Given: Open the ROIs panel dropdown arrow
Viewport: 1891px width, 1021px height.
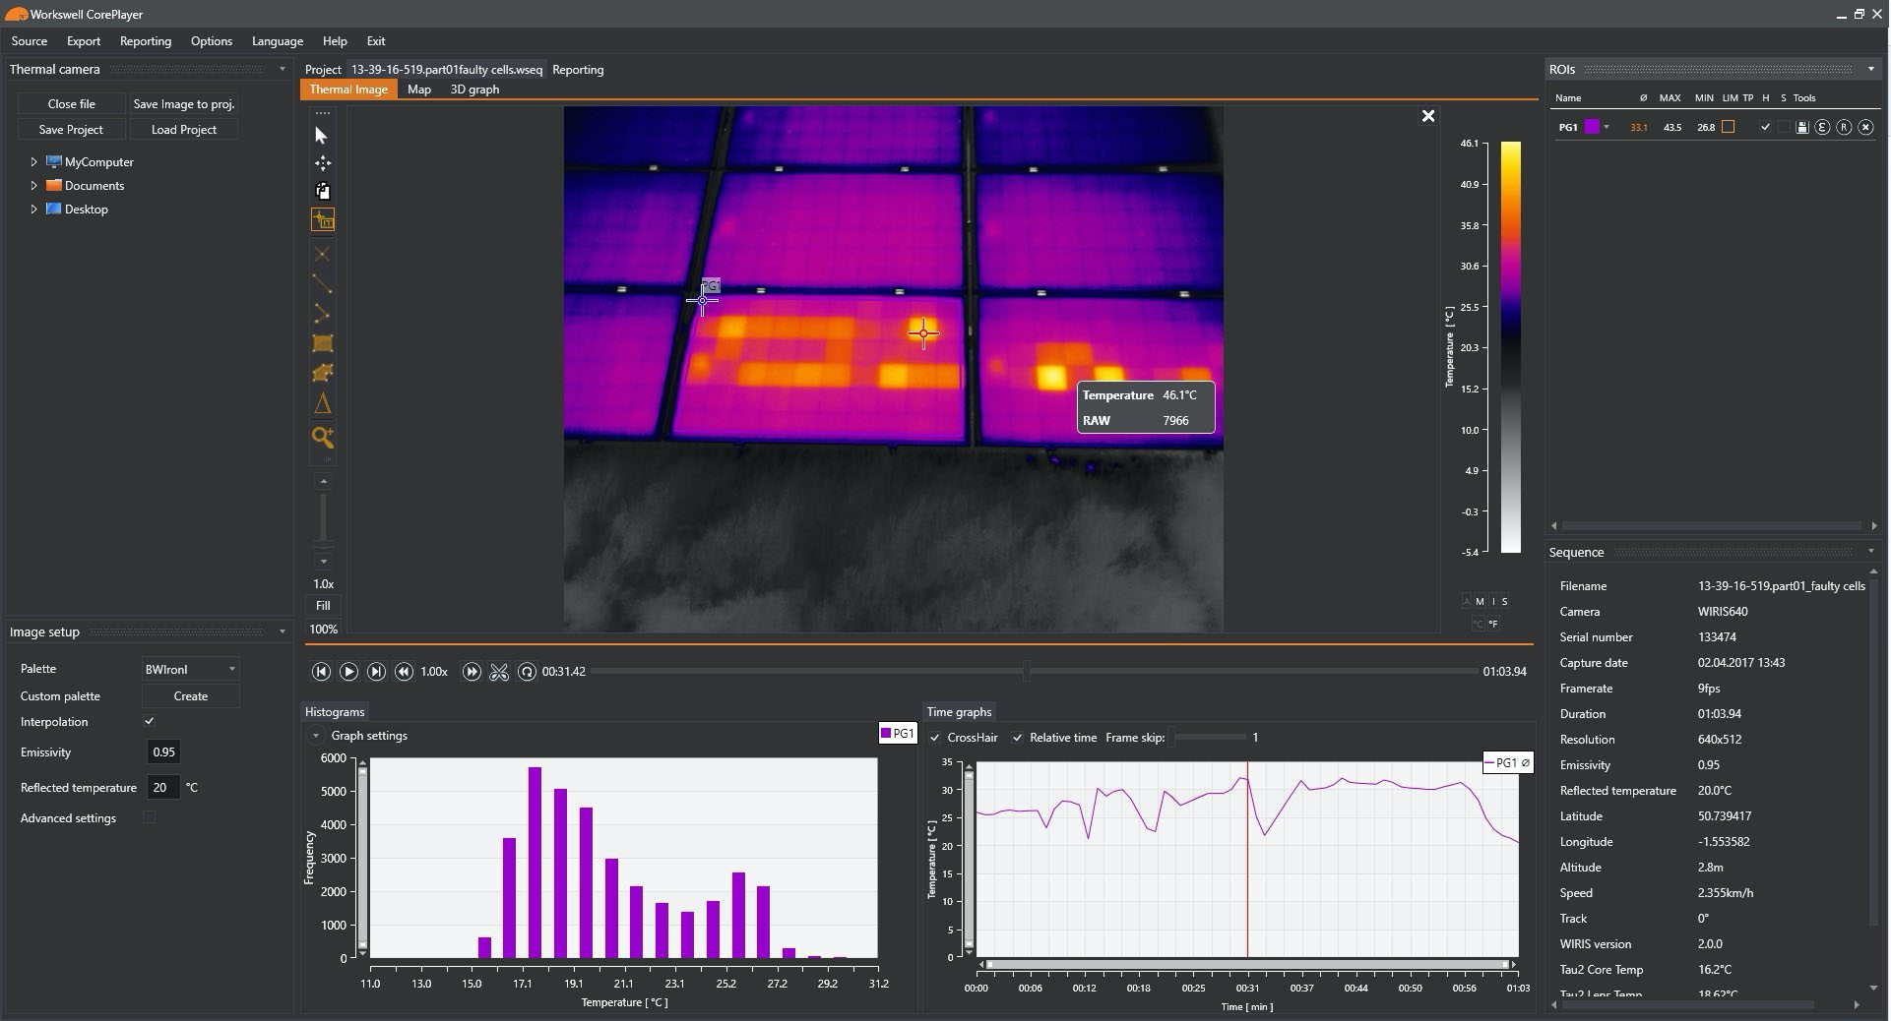Looking at the screenshot, I should click(x=1871, y=69).
